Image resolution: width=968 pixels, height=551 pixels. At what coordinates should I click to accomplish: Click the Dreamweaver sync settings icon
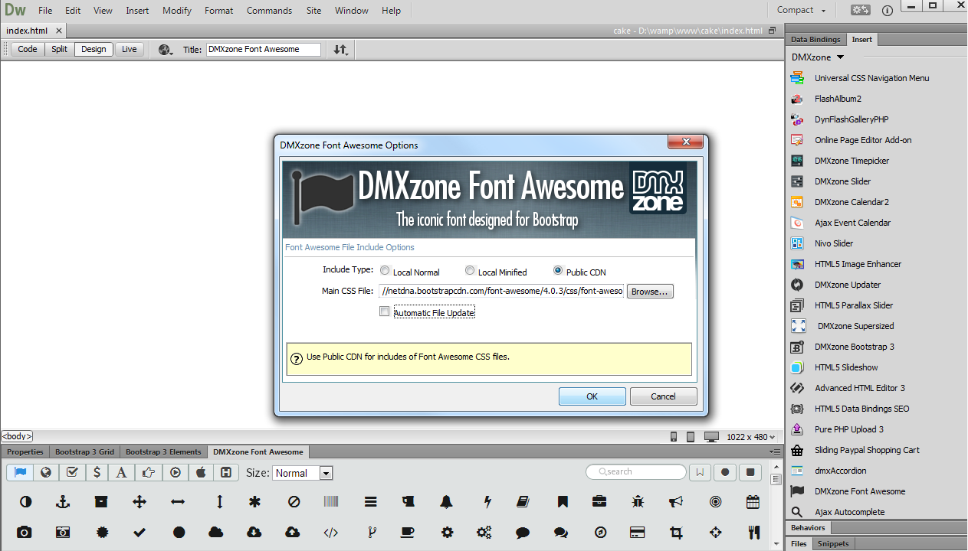pyautogui.click(x=860, y=10)
